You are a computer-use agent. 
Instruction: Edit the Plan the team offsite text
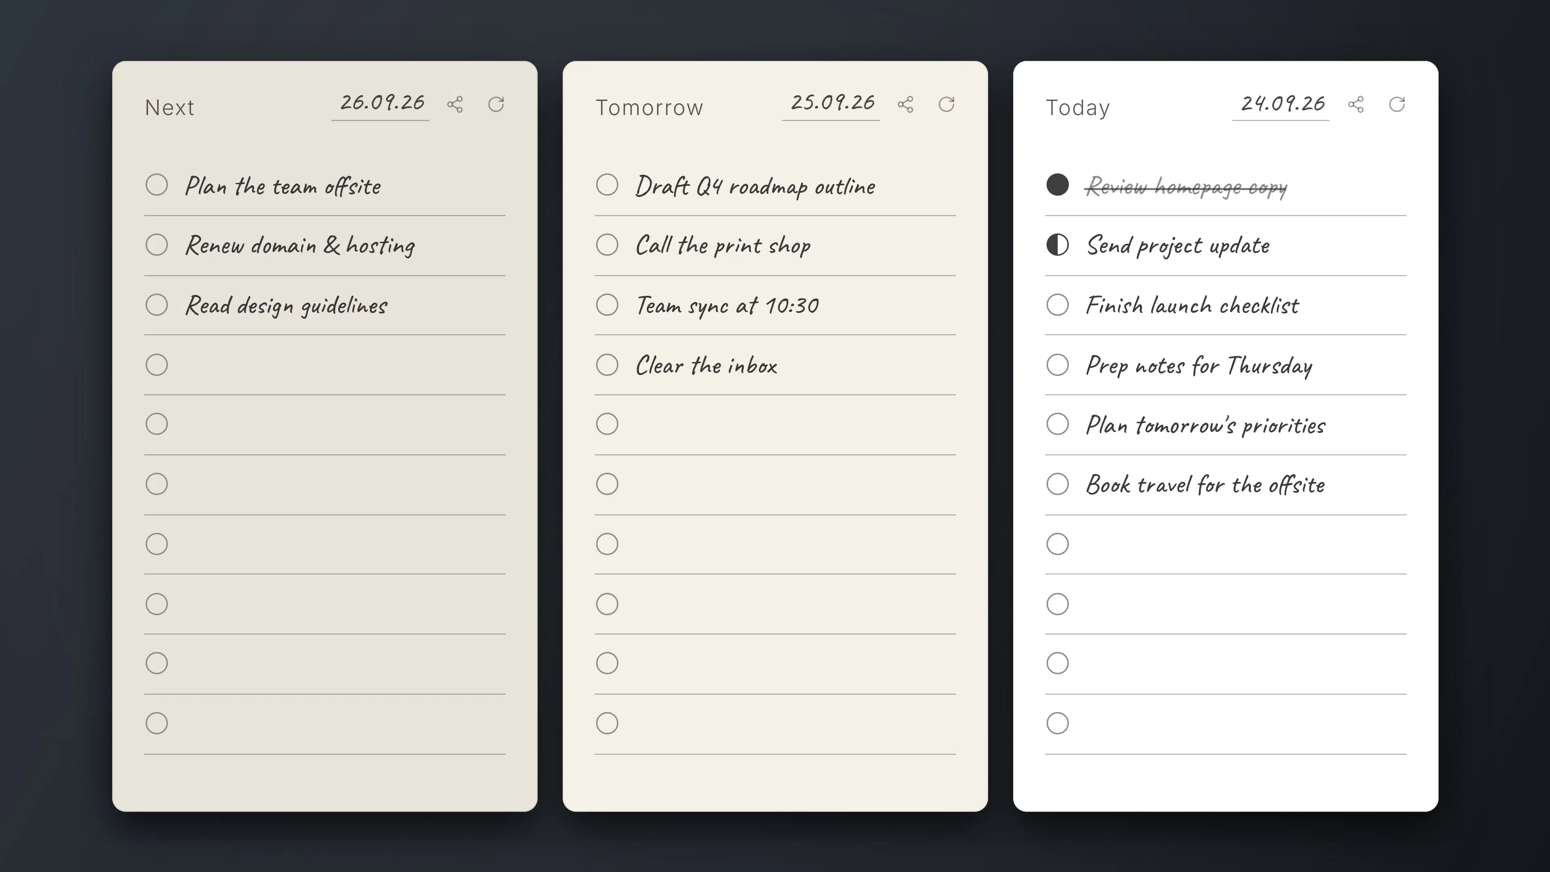(x=283, y=186)
